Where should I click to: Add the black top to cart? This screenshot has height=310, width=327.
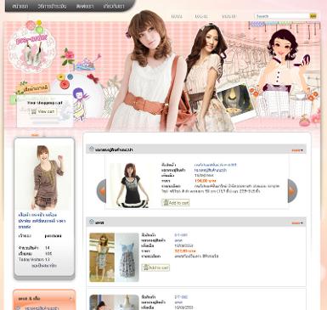(176, 203)
